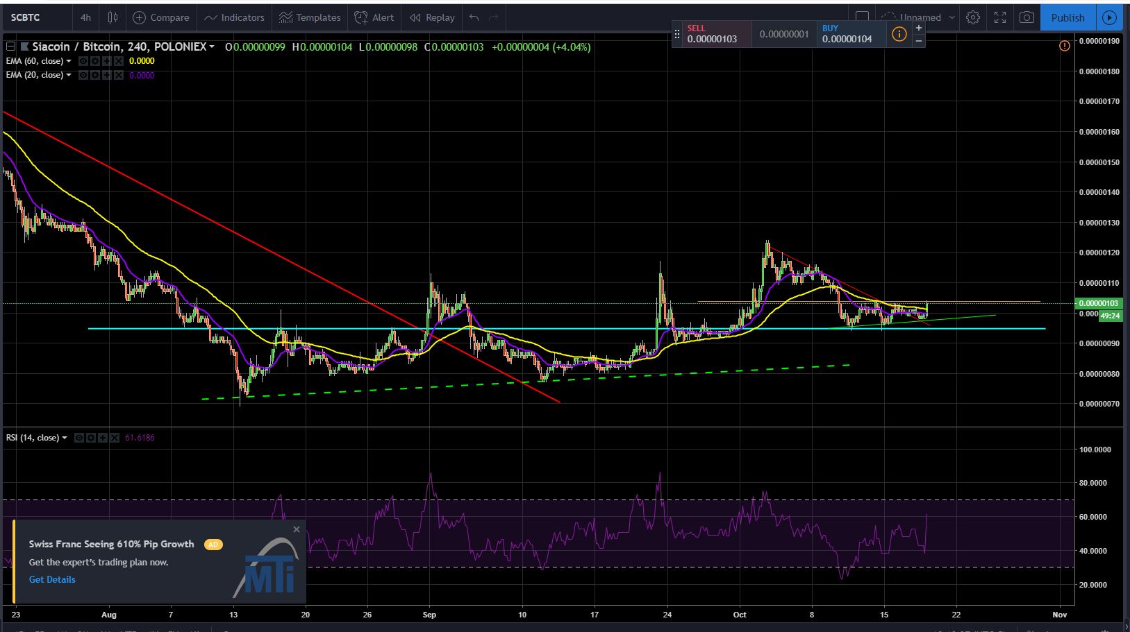1130x632 pixels.
Task: Click the MTi ad logo
Action: pos(265,567)
